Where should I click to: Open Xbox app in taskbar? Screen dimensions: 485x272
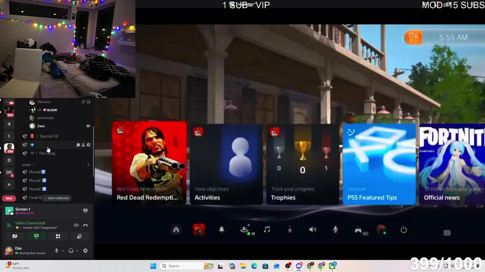tap(333, 266)
